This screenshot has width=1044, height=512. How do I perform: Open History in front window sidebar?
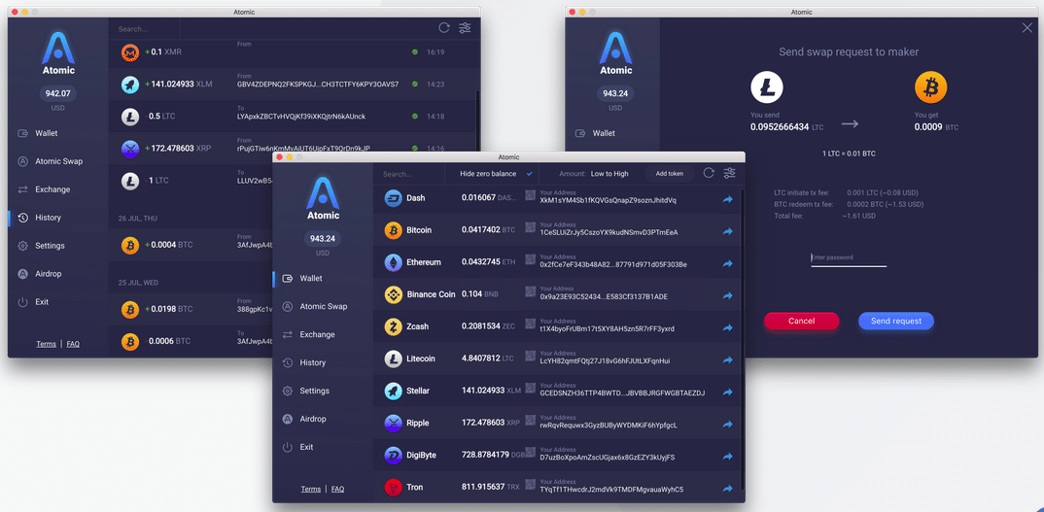312,362
